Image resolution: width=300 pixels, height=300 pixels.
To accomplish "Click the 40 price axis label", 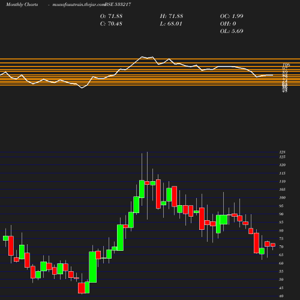I will [x=281, y=296].
